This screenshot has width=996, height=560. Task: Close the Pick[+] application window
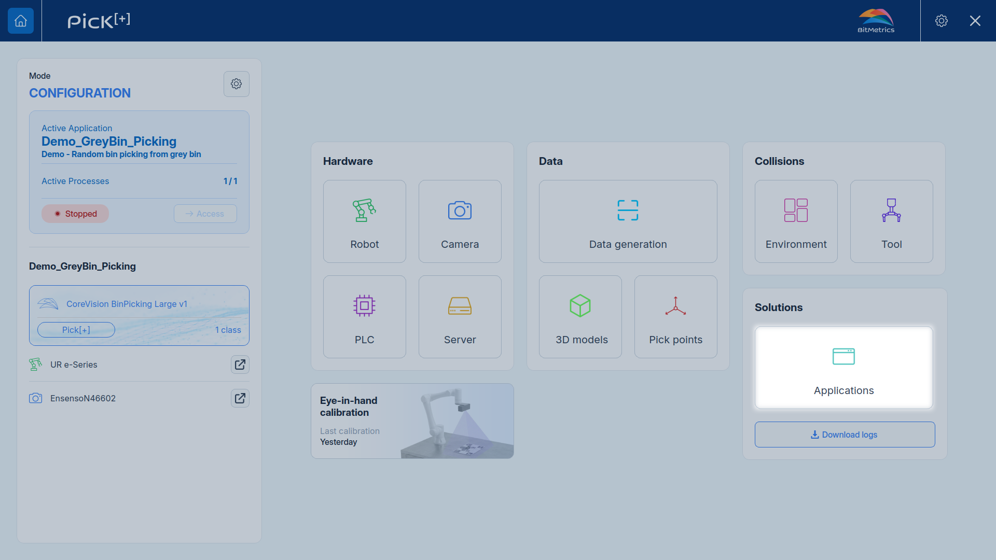pyautogui.click(x=975, y=21)
